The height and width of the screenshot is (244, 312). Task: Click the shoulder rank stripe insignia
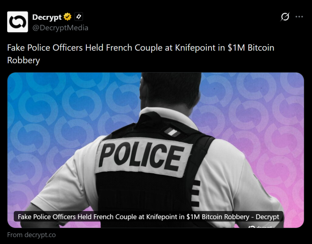pyautogui.click(x=172, y=132)
